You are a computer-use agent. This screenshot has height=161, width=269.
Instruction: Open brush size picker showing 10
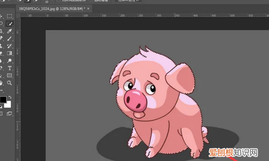(47, 1)
